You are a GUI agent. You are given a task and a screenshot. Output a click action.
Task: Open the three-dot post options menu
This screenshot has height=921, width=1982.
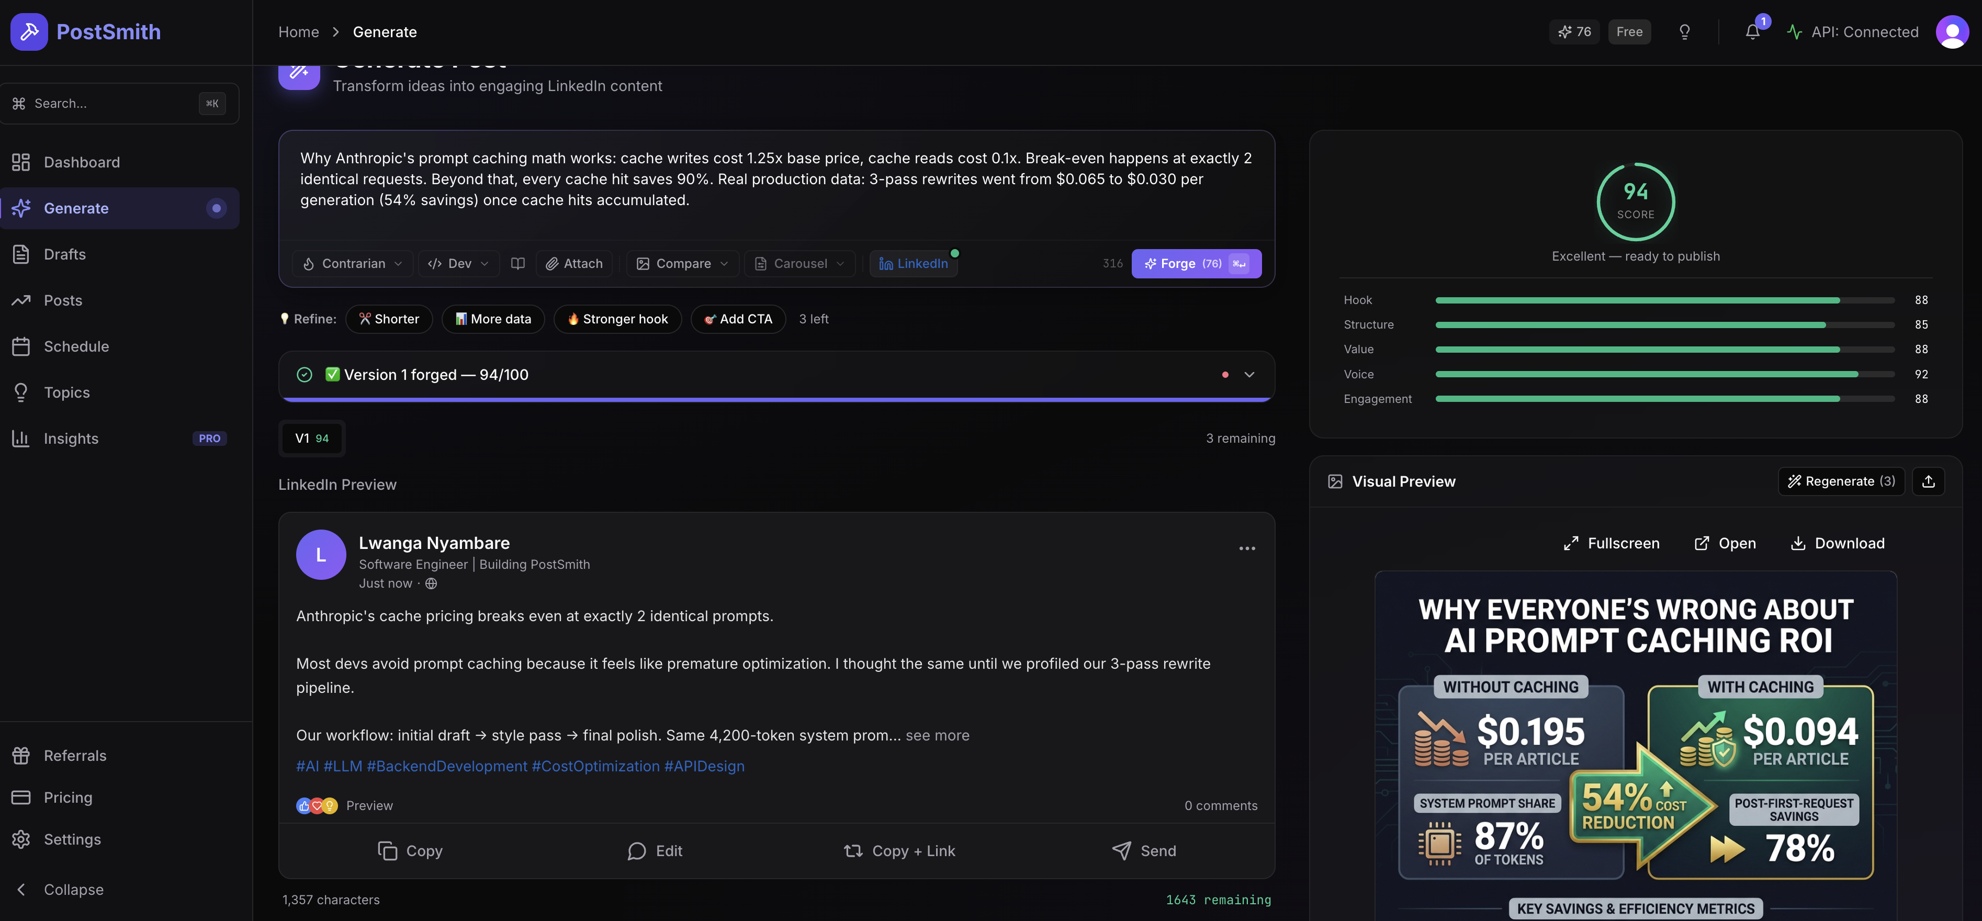pos(1246,548)
